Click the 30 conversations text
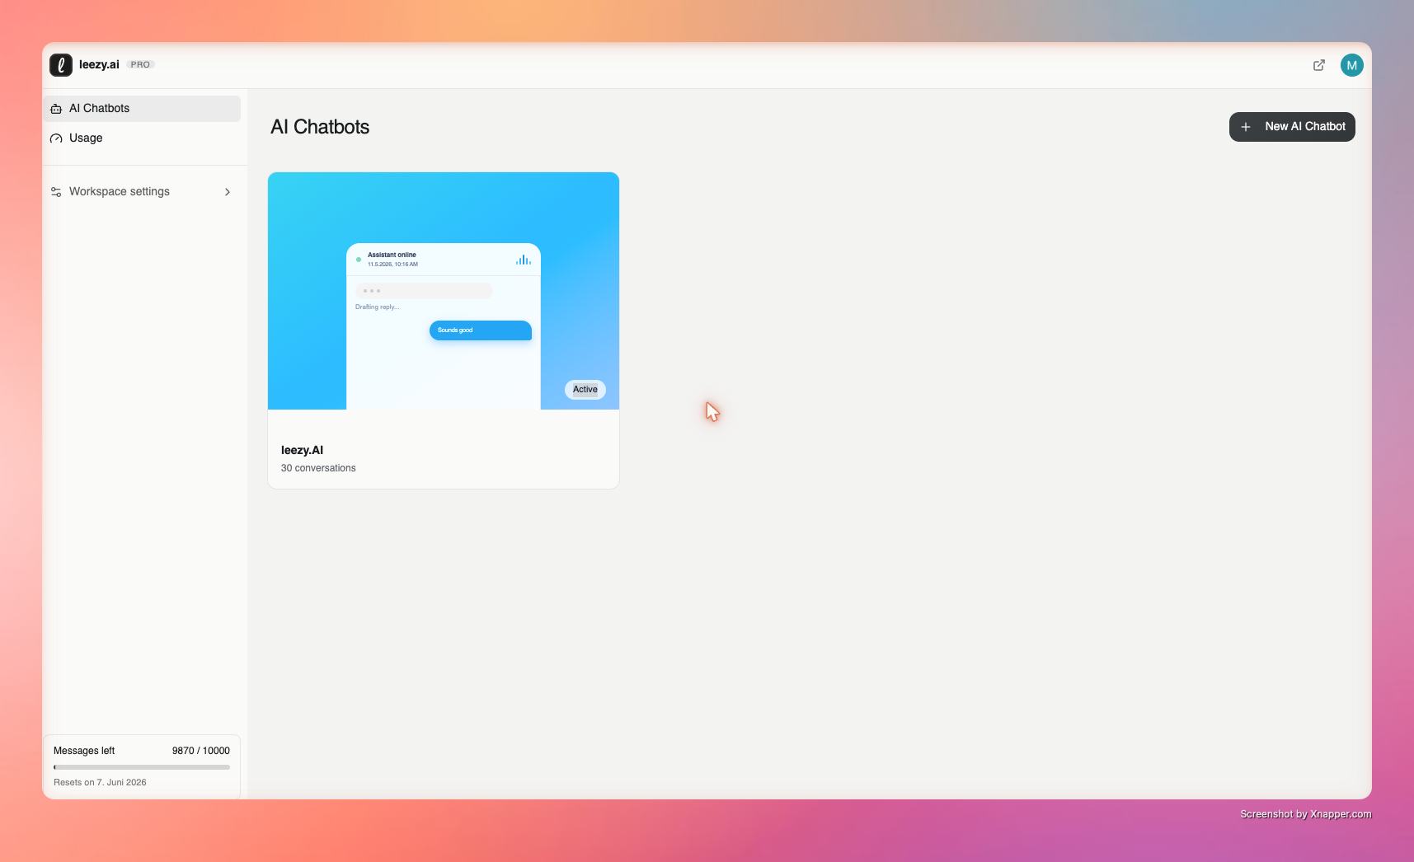The height and width of the screenshot is (862, 1414). pos(318,468)
